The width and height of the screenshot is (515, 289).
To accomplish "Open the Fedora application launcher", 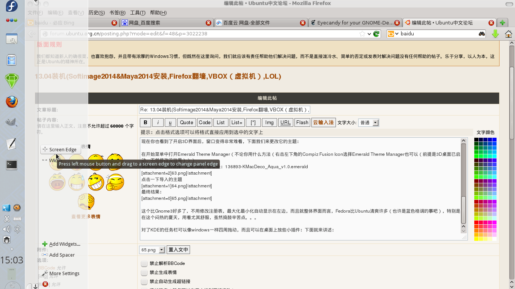I will pyautogui.click(x=12, y=6).
